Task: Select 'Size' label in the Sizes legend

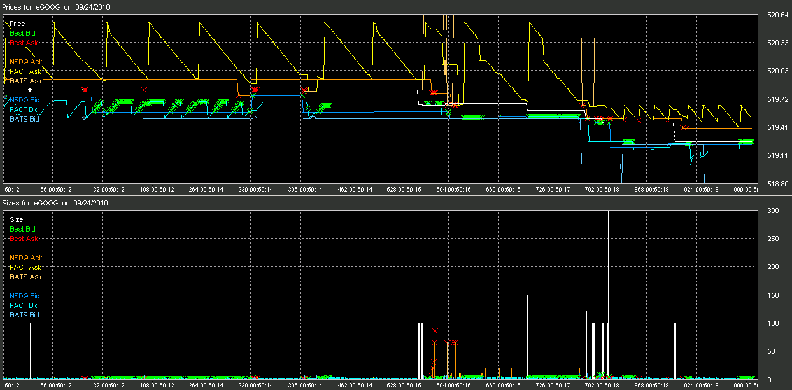Action: tap(17, 219)
